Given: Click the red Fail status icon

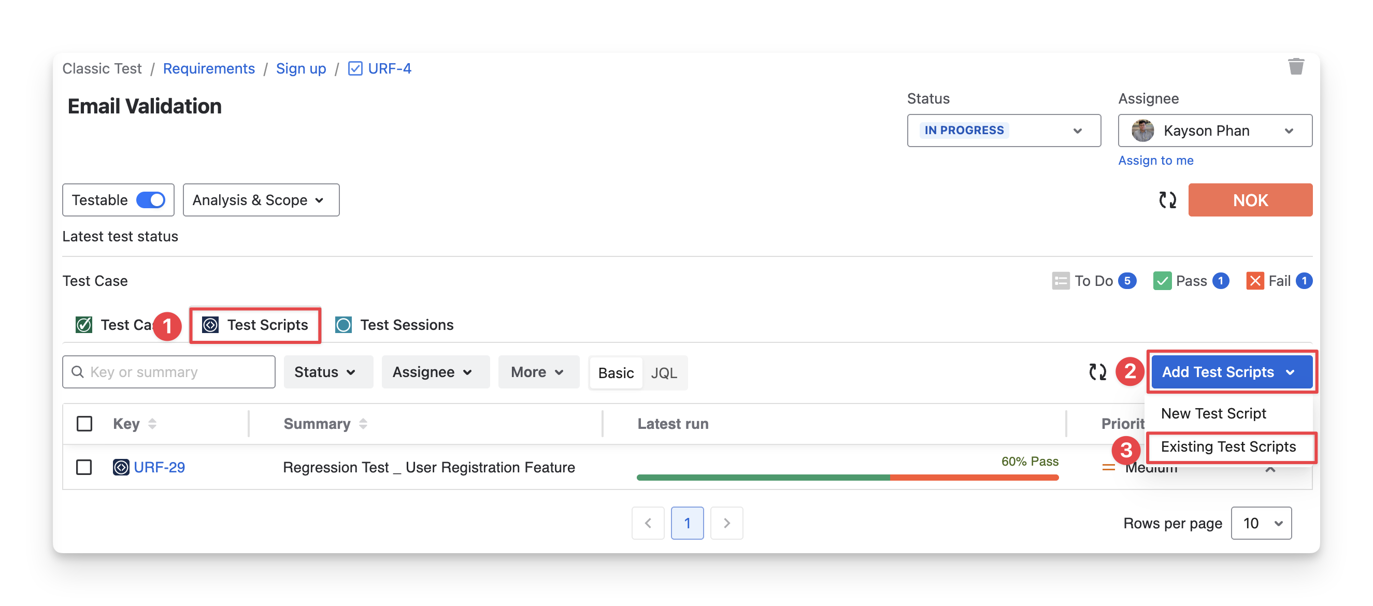Looking at the screenshot, I should click(1255, 281).
